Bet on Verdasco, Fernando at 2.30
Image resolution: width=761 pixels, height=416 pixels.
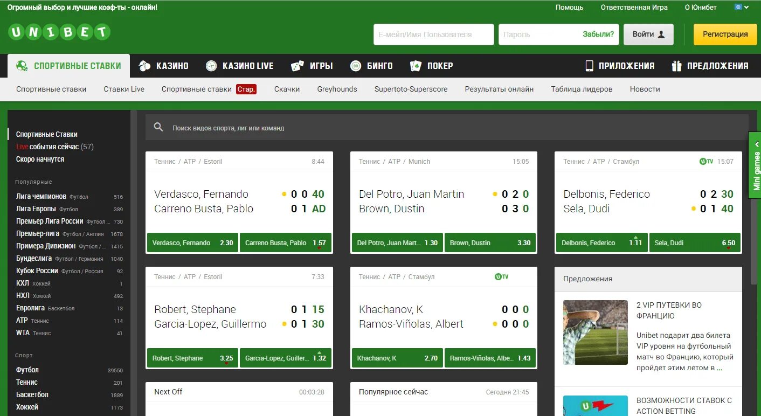coord(192,242)
